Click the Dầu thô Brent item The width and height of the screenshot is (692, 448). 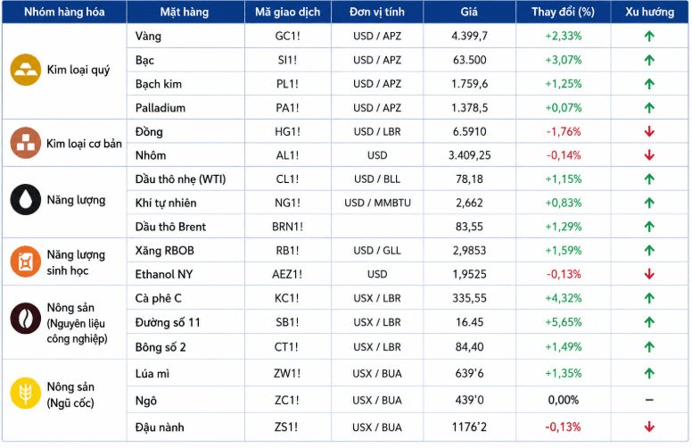click(x=170, y=227)
